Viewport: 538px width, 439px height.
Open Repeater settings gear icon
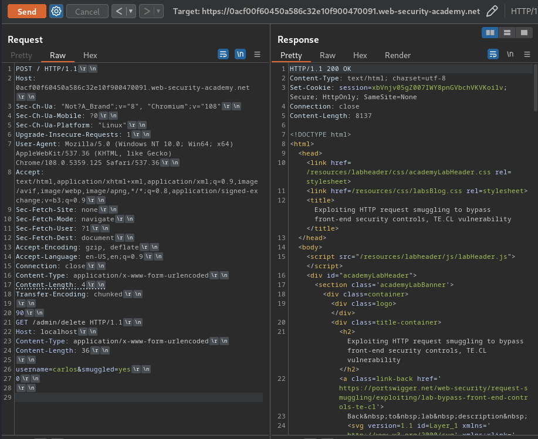click(56, 11)
